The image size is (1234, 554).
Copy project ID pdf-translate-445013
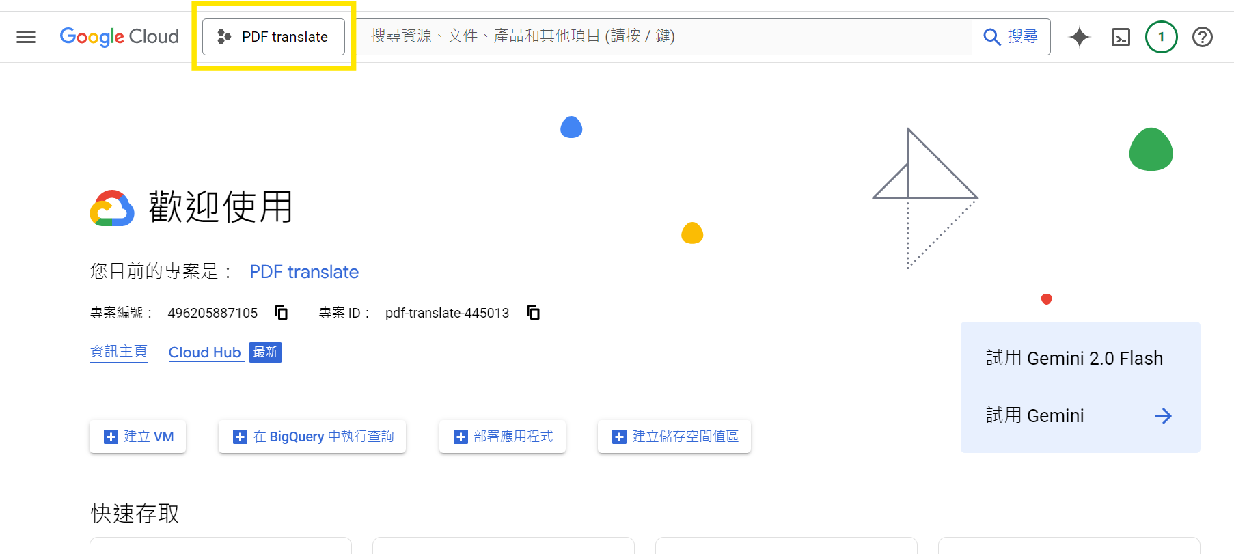[534, 313]
